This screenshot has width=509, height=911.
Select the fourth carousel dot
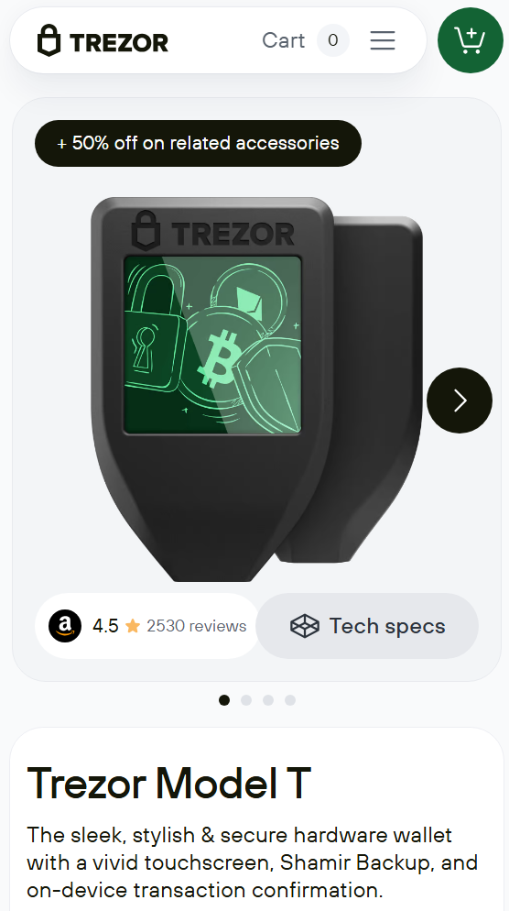pos(290,700)
